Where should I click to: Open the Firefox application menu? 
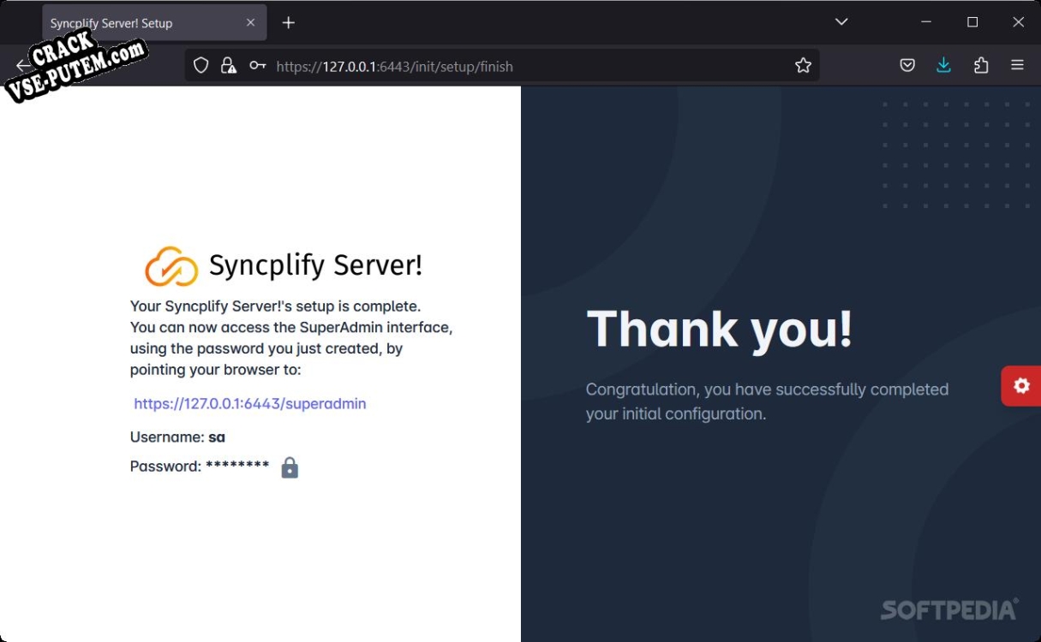coord(1017,65)
